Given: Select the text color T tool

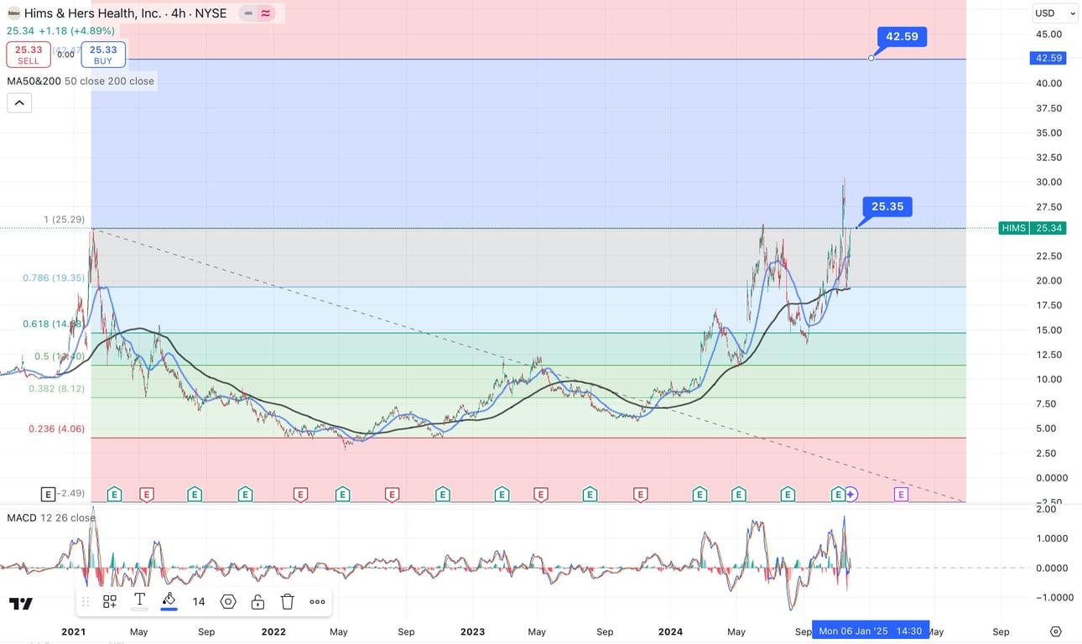Looking at the screenshot, I should pos(139,601).
